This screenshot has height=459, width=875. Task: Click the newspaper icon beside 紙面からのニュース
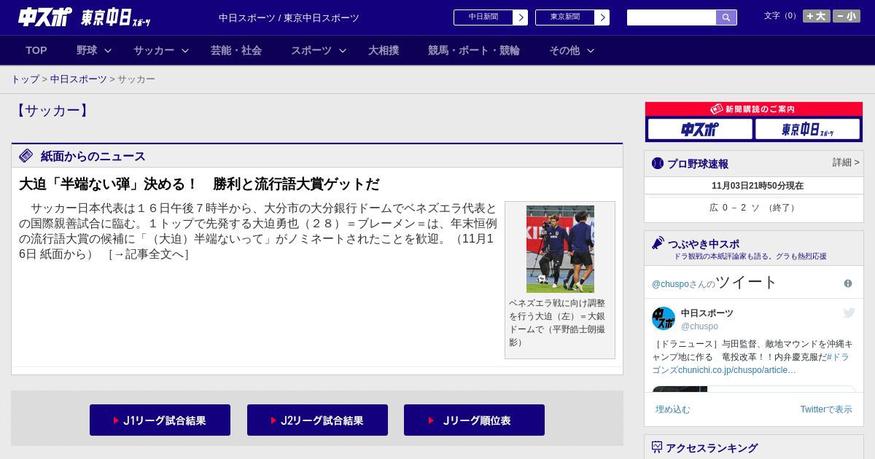pyautogui.click(x=26, y=155)
